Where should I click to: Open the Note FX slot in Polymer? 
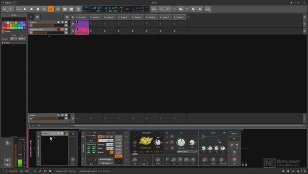tap(234, 134)
